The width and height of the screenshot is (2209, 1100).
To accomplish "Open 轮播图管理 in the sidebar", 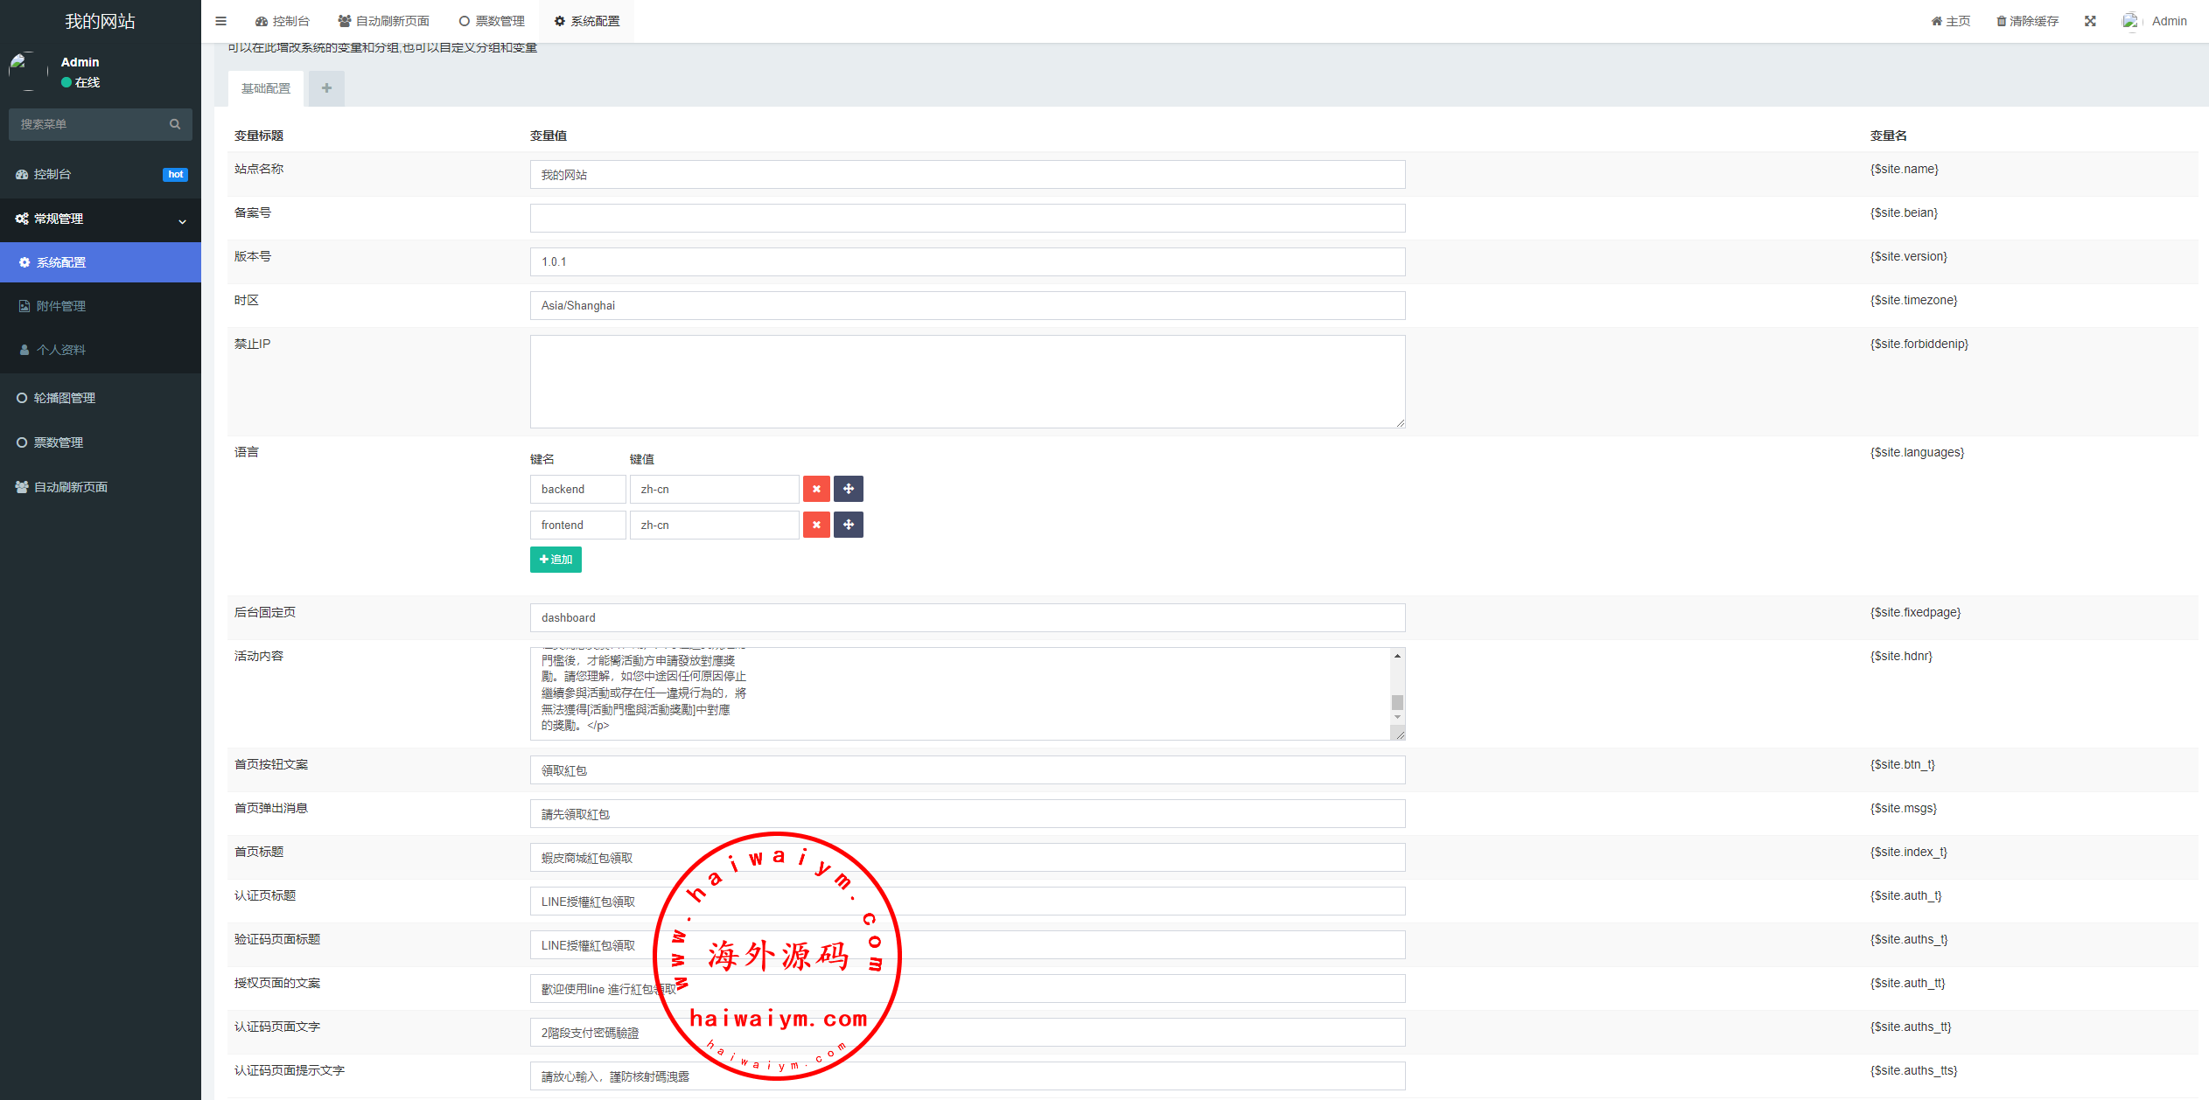I will point(65,398).
